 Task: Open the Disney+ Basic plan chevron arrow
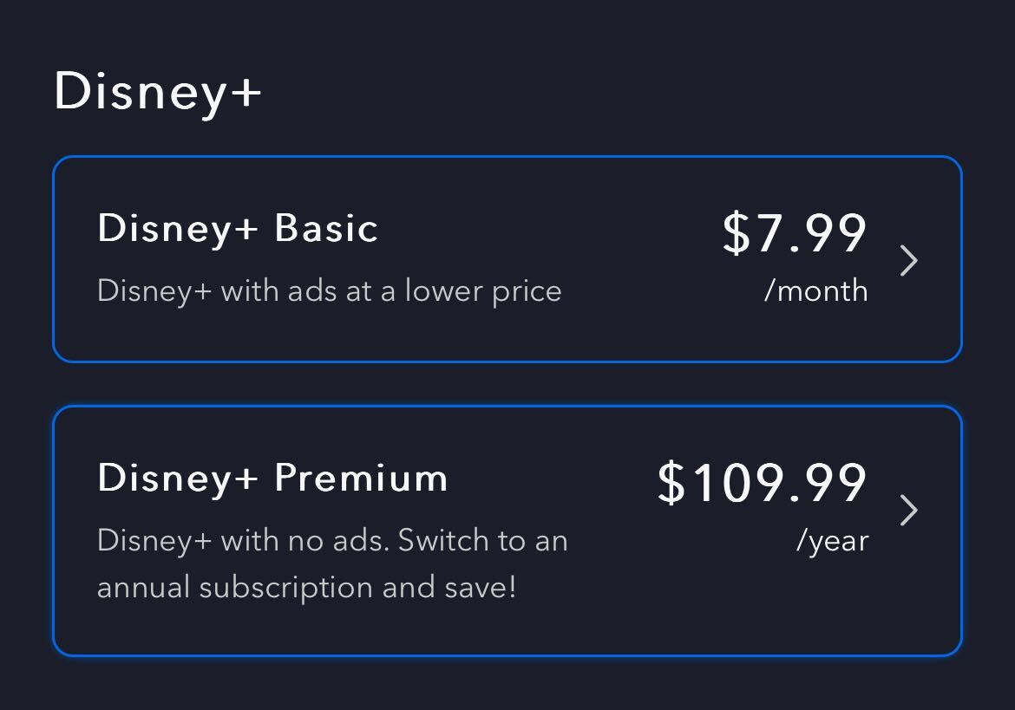click(908, 260)
